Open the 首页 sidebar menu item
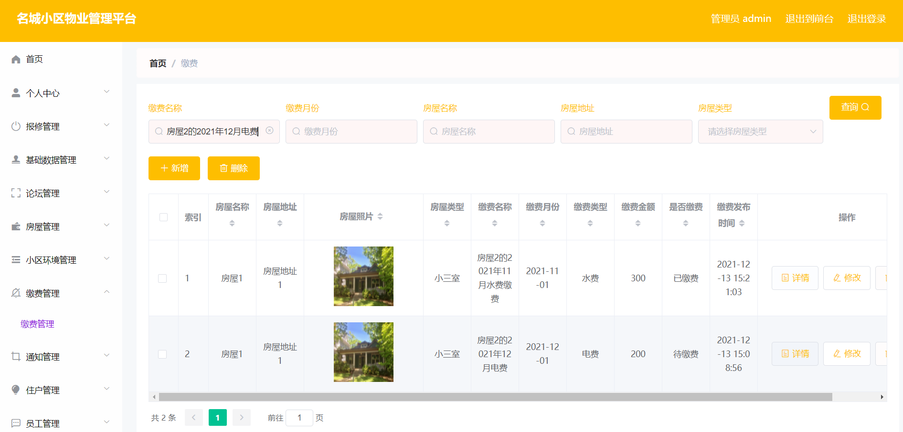The height and width of the screenshot is (432, 903). [x=61, y=59]
